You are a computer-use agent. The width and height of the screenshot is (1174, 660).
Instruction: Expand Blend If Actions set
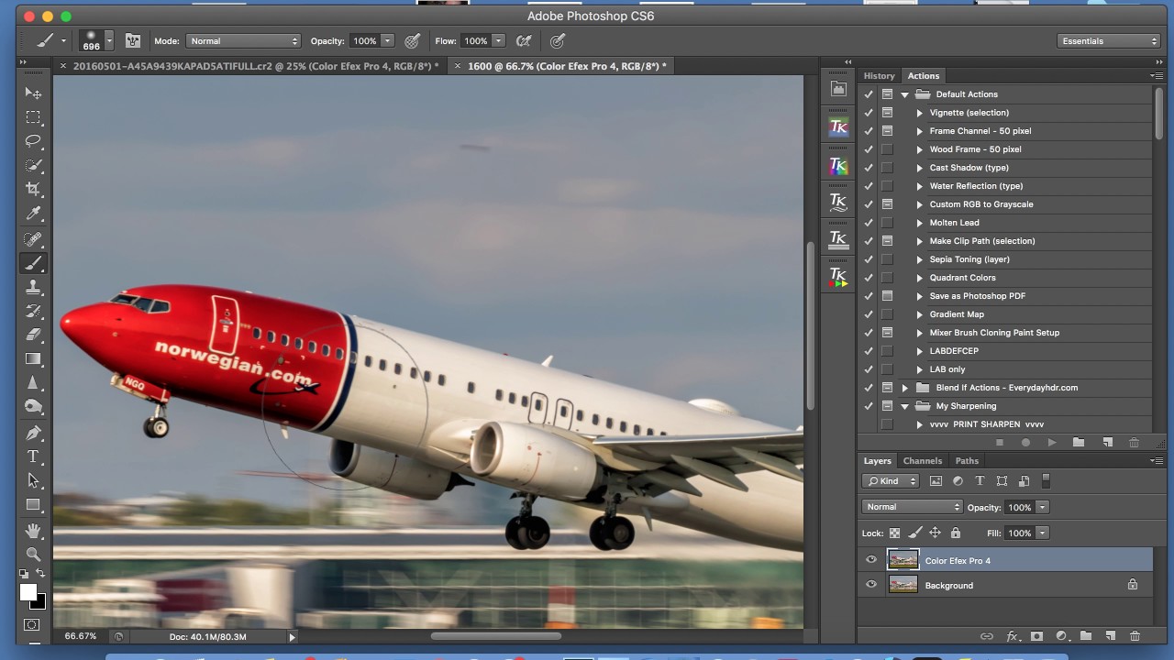click(904, 388)
